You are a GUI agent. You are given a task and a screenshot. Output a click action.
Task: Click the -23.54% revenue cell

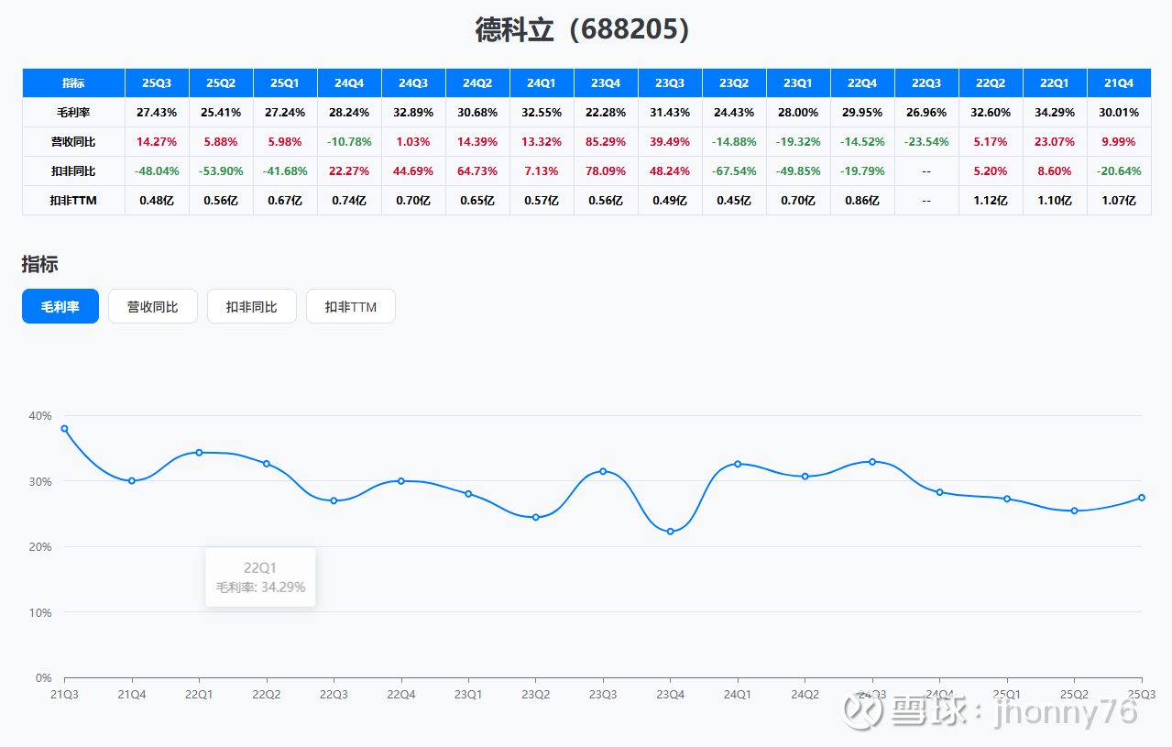(x=926, y=142)
